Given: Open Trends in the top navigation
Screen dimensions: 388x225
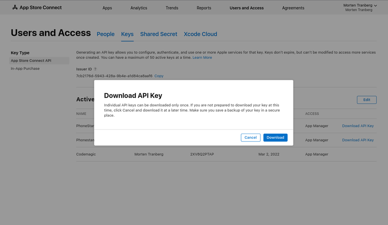Looking at the screenshot, I should coord(172,8).
